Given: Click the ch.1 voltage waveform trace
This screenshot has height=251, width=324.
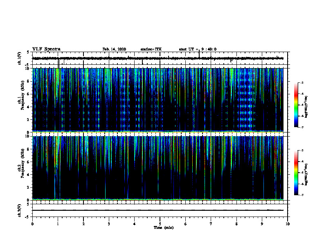Looking at the screenshot, I should (158, 58).
